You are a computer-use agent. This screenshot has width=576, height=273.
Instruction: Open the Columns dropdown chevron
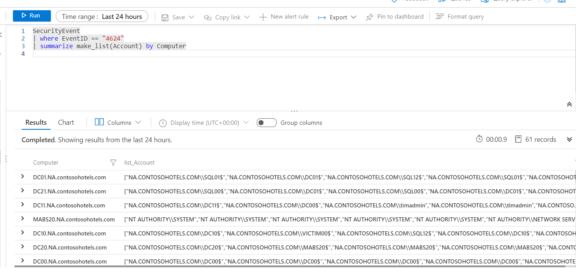click(x=138, y=122)
